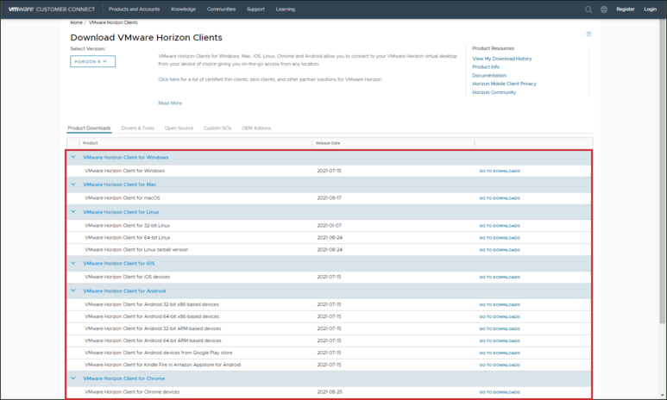Click the Product column header
This screenshot has height=400, width=667.
91,143
